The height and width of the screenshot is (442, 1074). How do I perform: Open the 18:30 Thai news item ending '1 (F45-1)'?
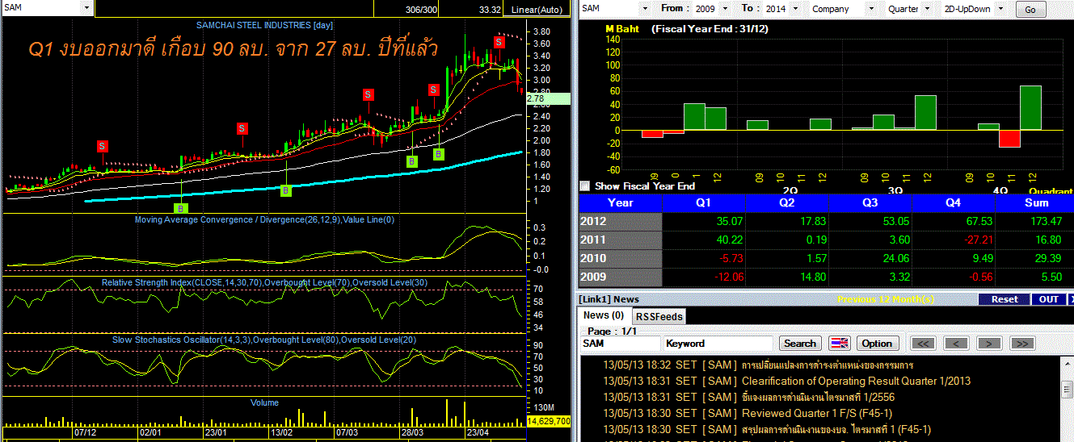[836, 429]
